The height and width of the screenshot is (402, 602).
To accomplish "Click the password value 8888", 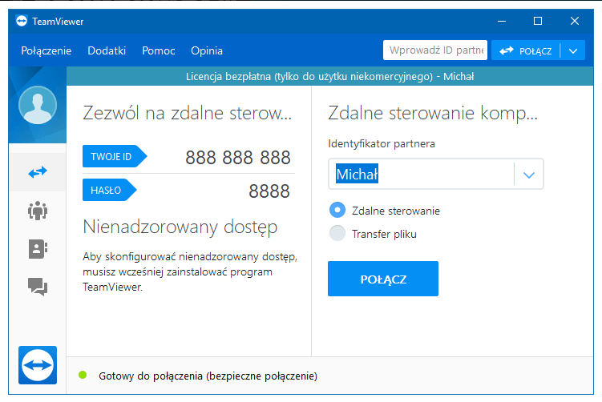I will pyautogui.click(x=269, y=191).
